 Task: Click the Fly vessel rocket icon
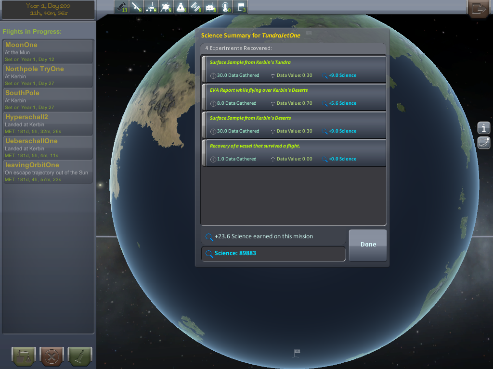[80, 357]
